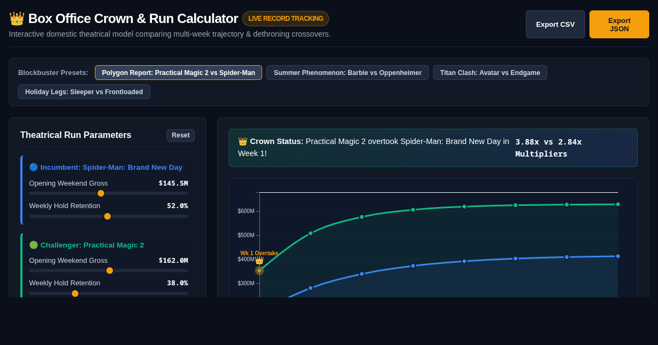This screenshot has width=658, height=345.
Task: Click the 38.0% retention value
Action: 178,283
